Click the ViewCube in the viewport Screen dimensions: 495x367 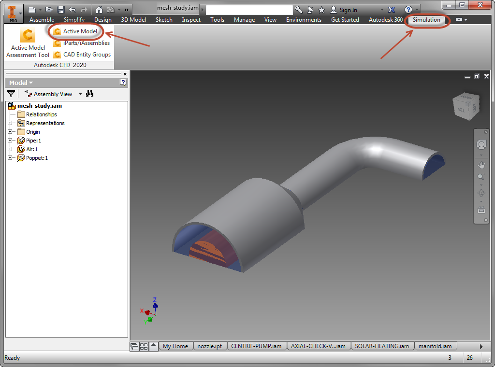coord(466,107)
